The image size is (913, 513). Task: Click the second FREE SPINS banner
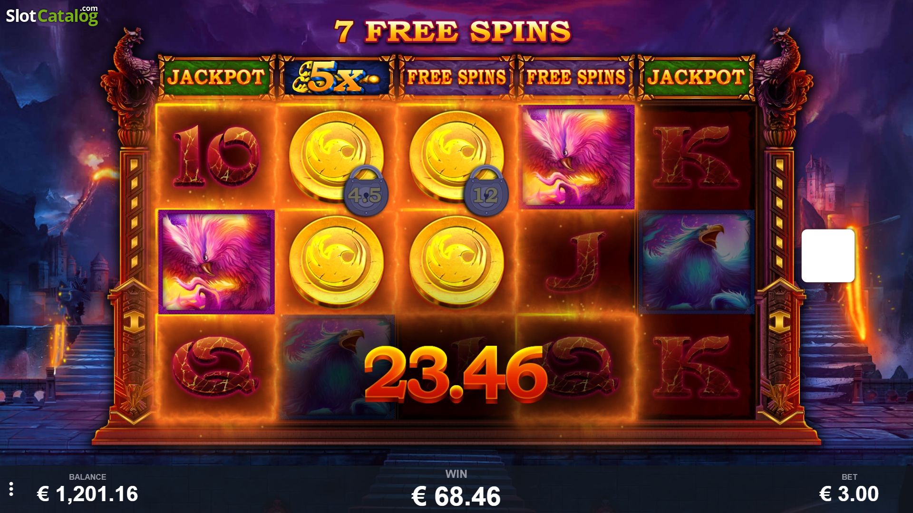click(x=576, y=77)
